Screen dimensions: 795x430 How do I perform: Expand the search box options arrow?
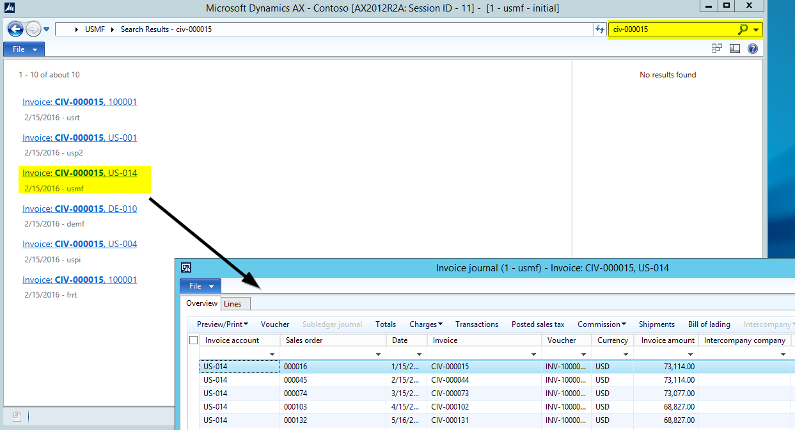click(x=757, y=29)
